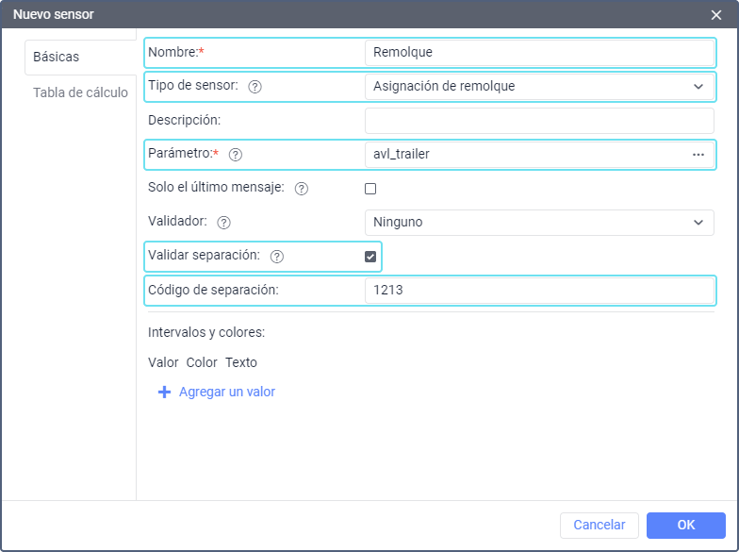Click the Descripción text field
This screenshot has height=552, width=739.
coord(539,120)
